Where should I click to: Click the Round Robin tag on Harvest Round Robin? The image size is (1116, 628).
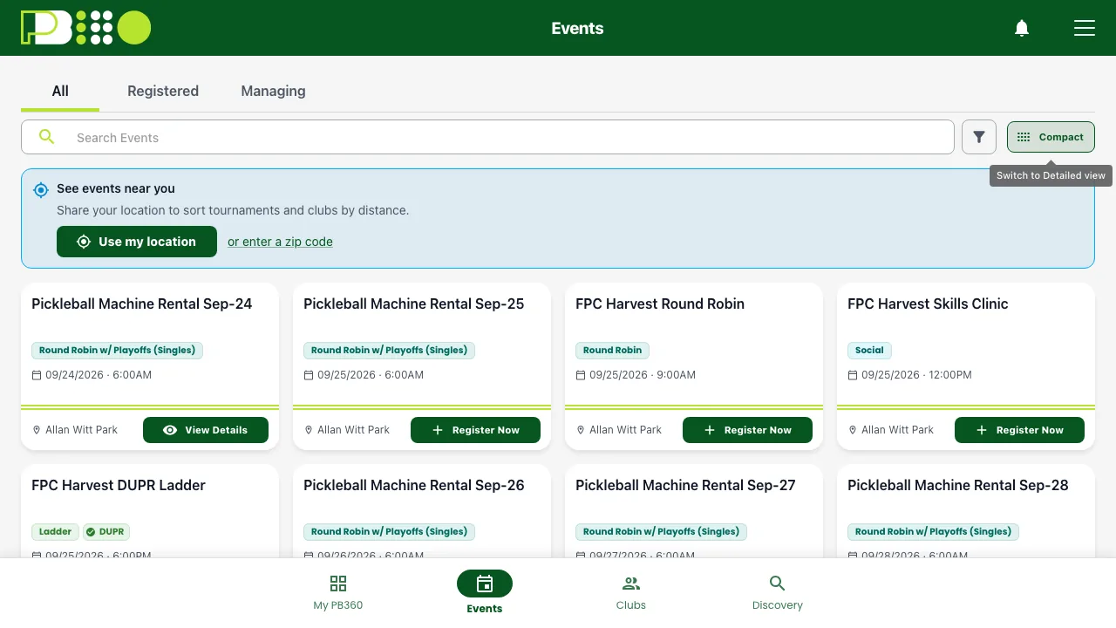tap(612, 350)
